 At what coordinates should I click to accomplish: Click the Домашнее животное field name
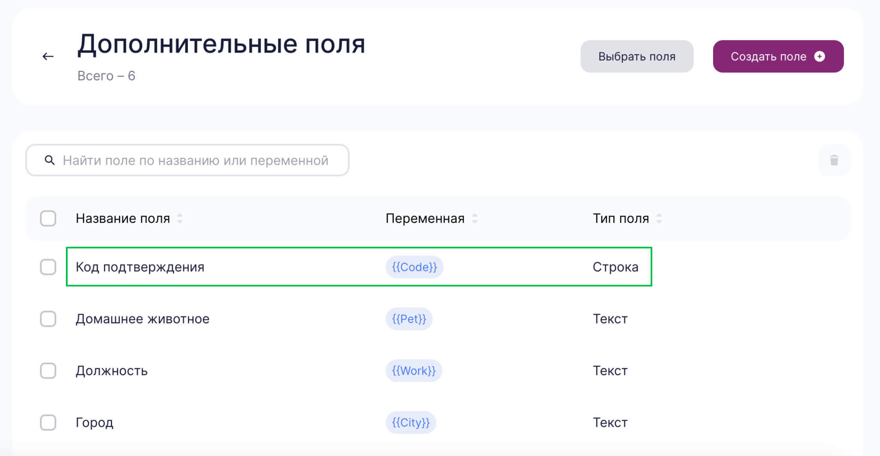tap(143, 319)
